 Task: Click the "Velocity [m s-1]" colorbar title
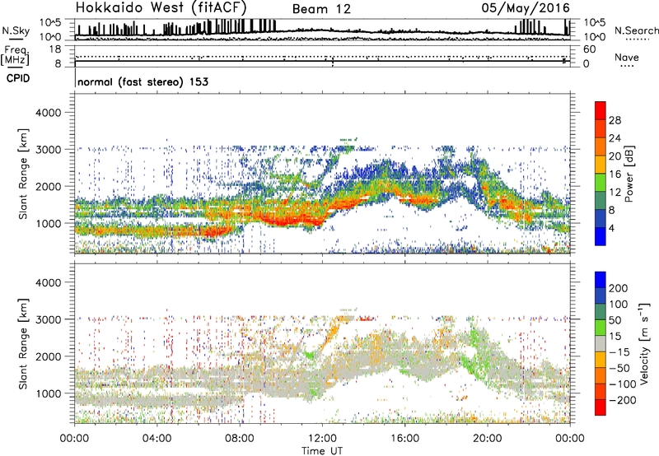pyautogui.click(x=644, y=343)
